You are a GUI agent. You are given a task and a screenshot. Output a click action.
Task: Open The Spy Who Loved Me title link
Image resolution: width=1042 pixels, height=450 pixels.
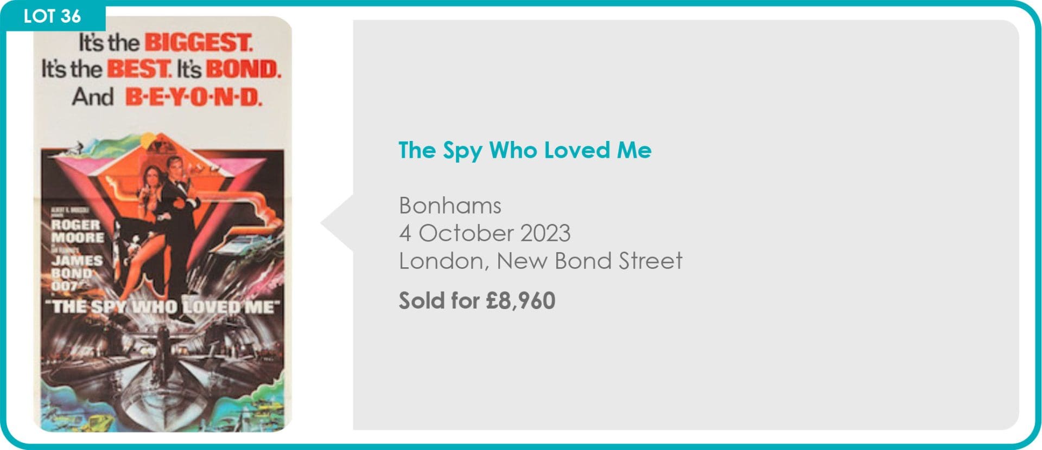[524, 150]
